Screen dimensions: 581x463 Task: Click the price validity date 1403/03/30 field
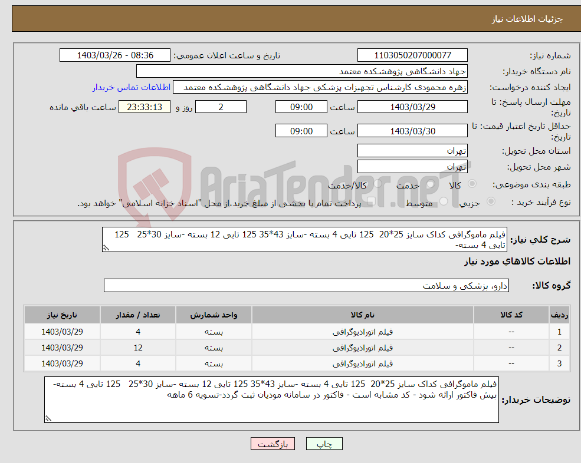point(412,131)
